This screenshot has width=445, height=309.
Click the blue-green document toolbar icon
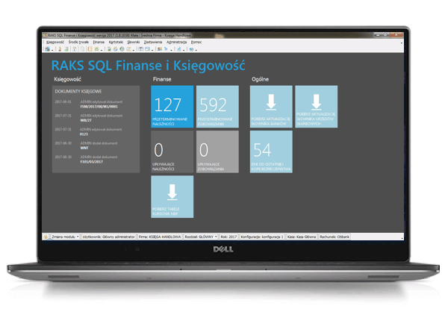(109, 49)
